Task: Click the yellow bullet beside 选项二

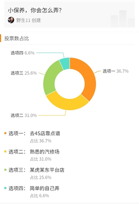Action: click(x=5, y=152)
